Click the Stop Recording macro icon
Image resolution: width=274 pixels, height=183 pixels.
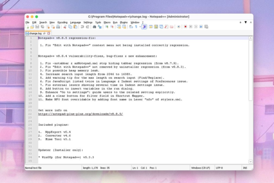click(190, 27)
